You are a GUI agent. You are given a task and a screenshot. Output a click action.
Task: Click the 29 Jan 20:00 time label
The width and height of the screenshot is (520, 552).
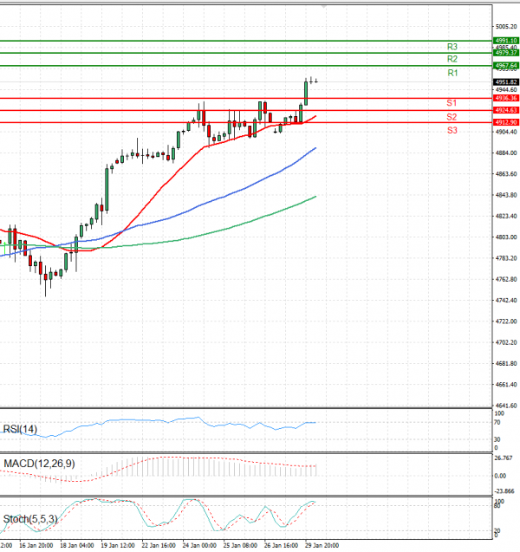tap(322, 545)
